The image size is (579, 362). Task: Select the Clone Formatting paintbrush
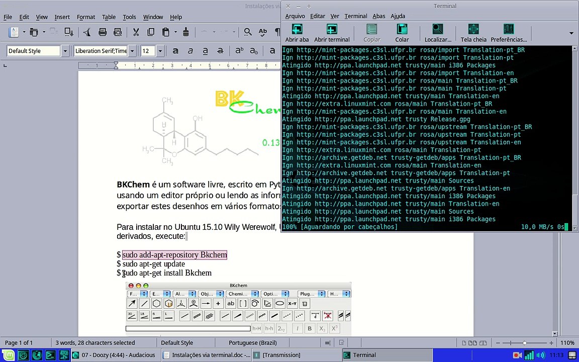click(x=186, y=32)
